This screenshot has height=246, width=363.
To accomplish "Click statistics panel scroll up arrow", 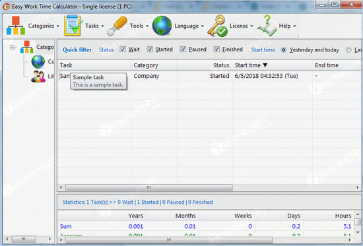I will [358, 214].
